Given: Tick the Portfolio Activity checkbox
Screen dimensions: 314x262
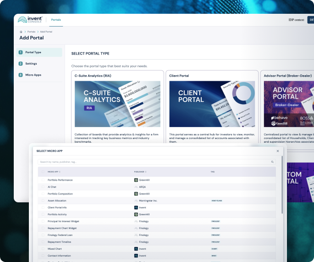Looking at the screenshot, I should [43, 214].
